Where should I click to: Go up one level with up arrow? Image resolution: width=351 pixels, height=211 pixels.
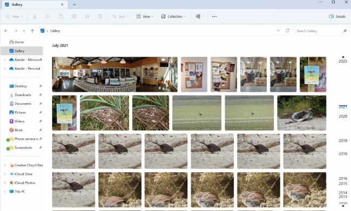[32, 31]
